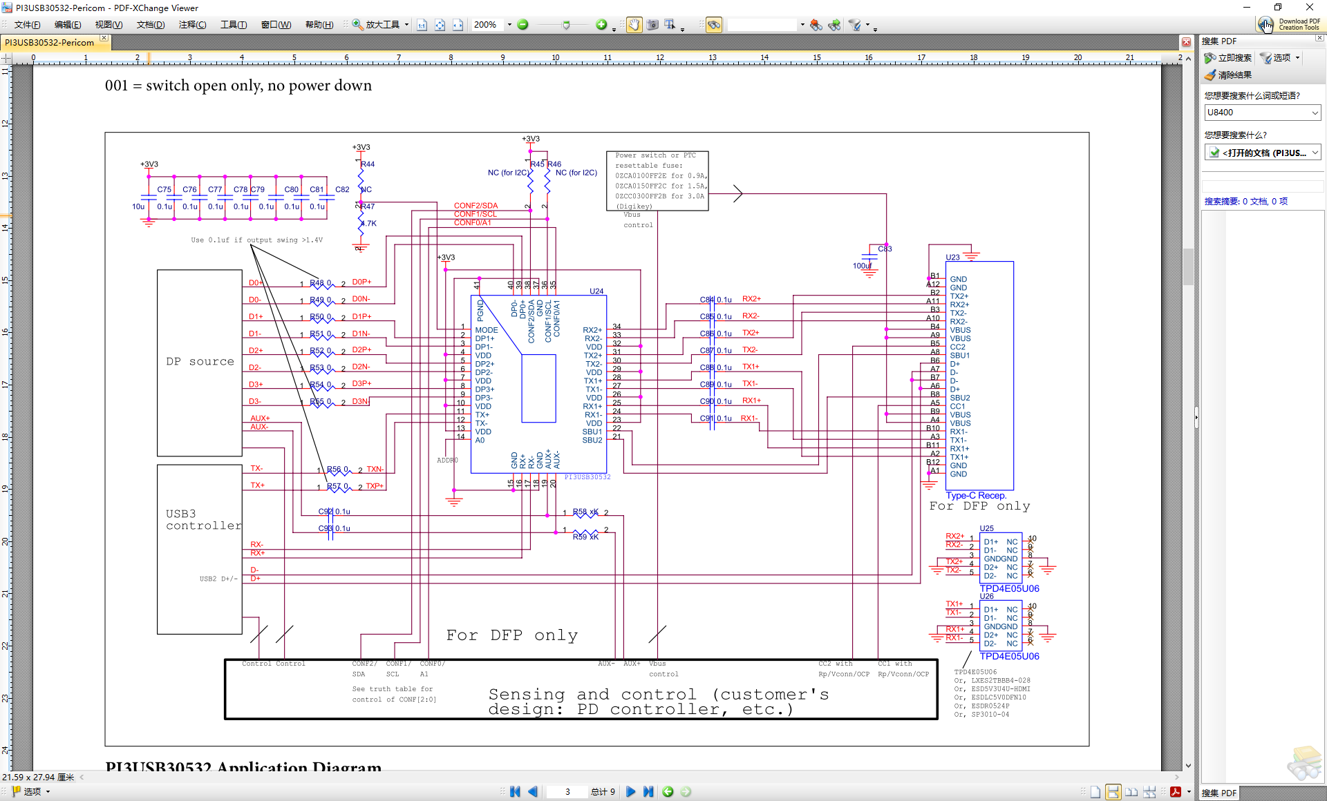Expand the 放大工具 tool dropdown arrow
Image resolution: width=1327 pixels, height=801 pixels.
point(407,25)
